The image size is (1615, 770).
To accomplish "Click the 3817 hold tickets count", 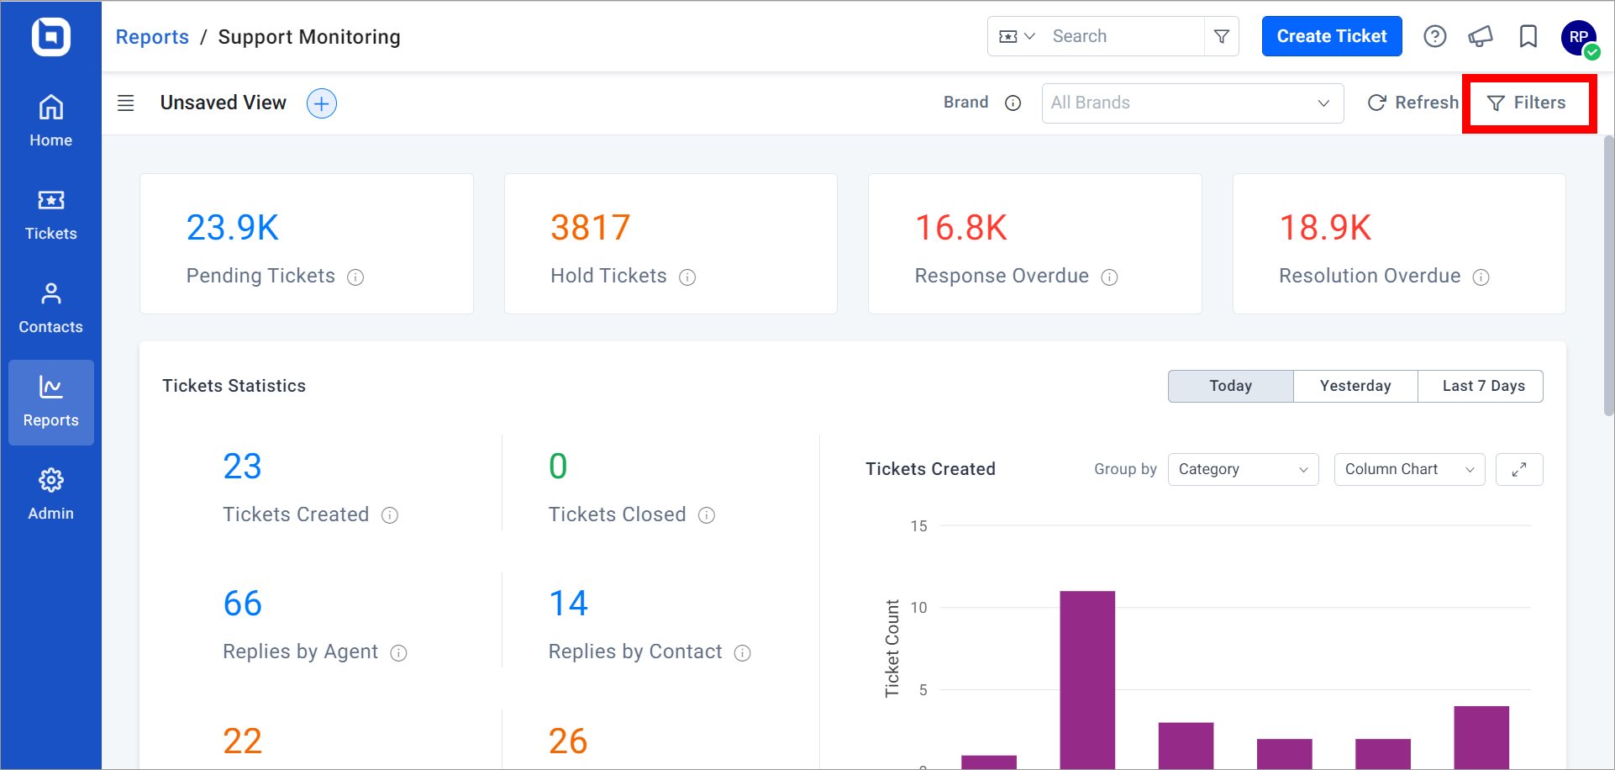I will coord(590,228).
